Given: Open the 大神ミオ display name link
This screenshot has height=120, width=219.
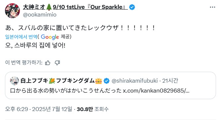Looking at the screenshot, I should [x=75, y=7].
